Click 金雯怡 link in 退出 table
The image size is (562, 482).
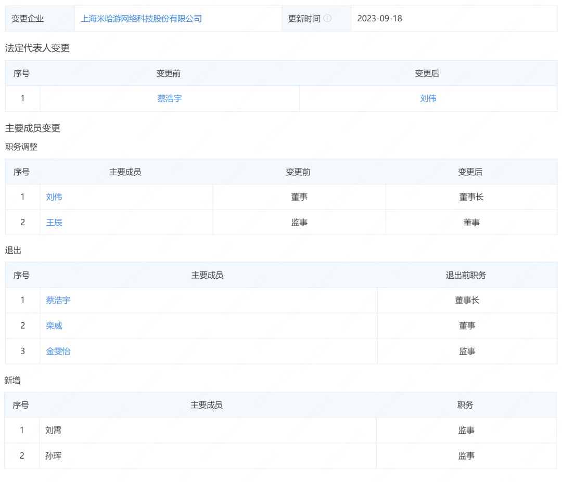(x=58, y=351)
